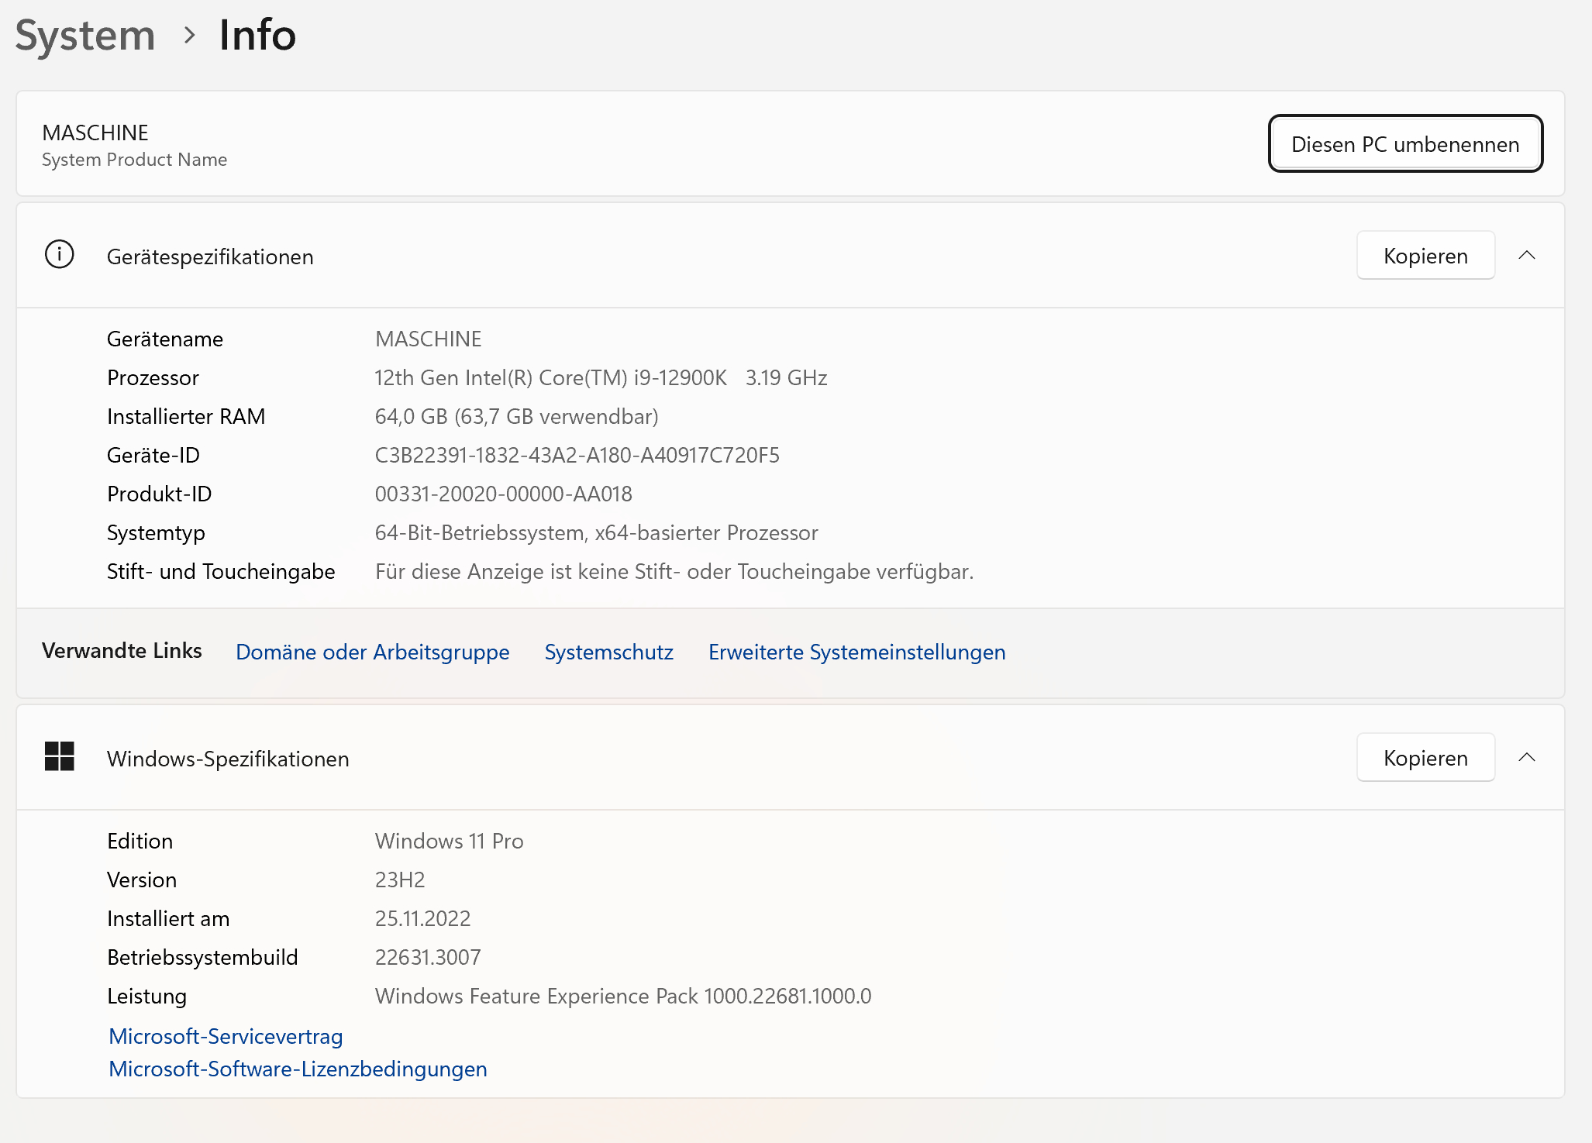
Task: Click the Gerätespezifikationen header title
Action: 210,257
